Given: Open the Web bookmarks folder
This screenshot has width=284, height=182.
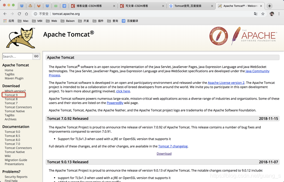Looking at the screenshot, I should point(51,21).
